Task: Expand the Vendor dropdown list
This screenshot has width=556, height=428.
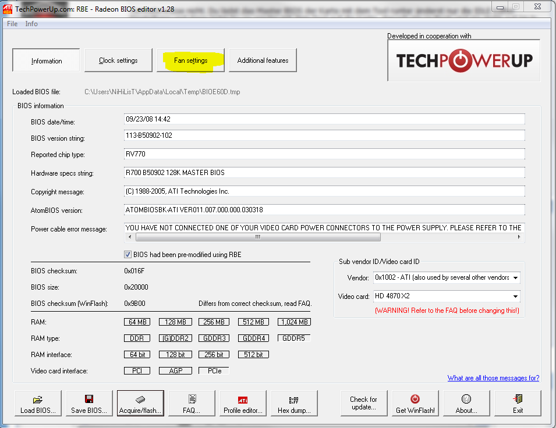Action: point(515,277)
